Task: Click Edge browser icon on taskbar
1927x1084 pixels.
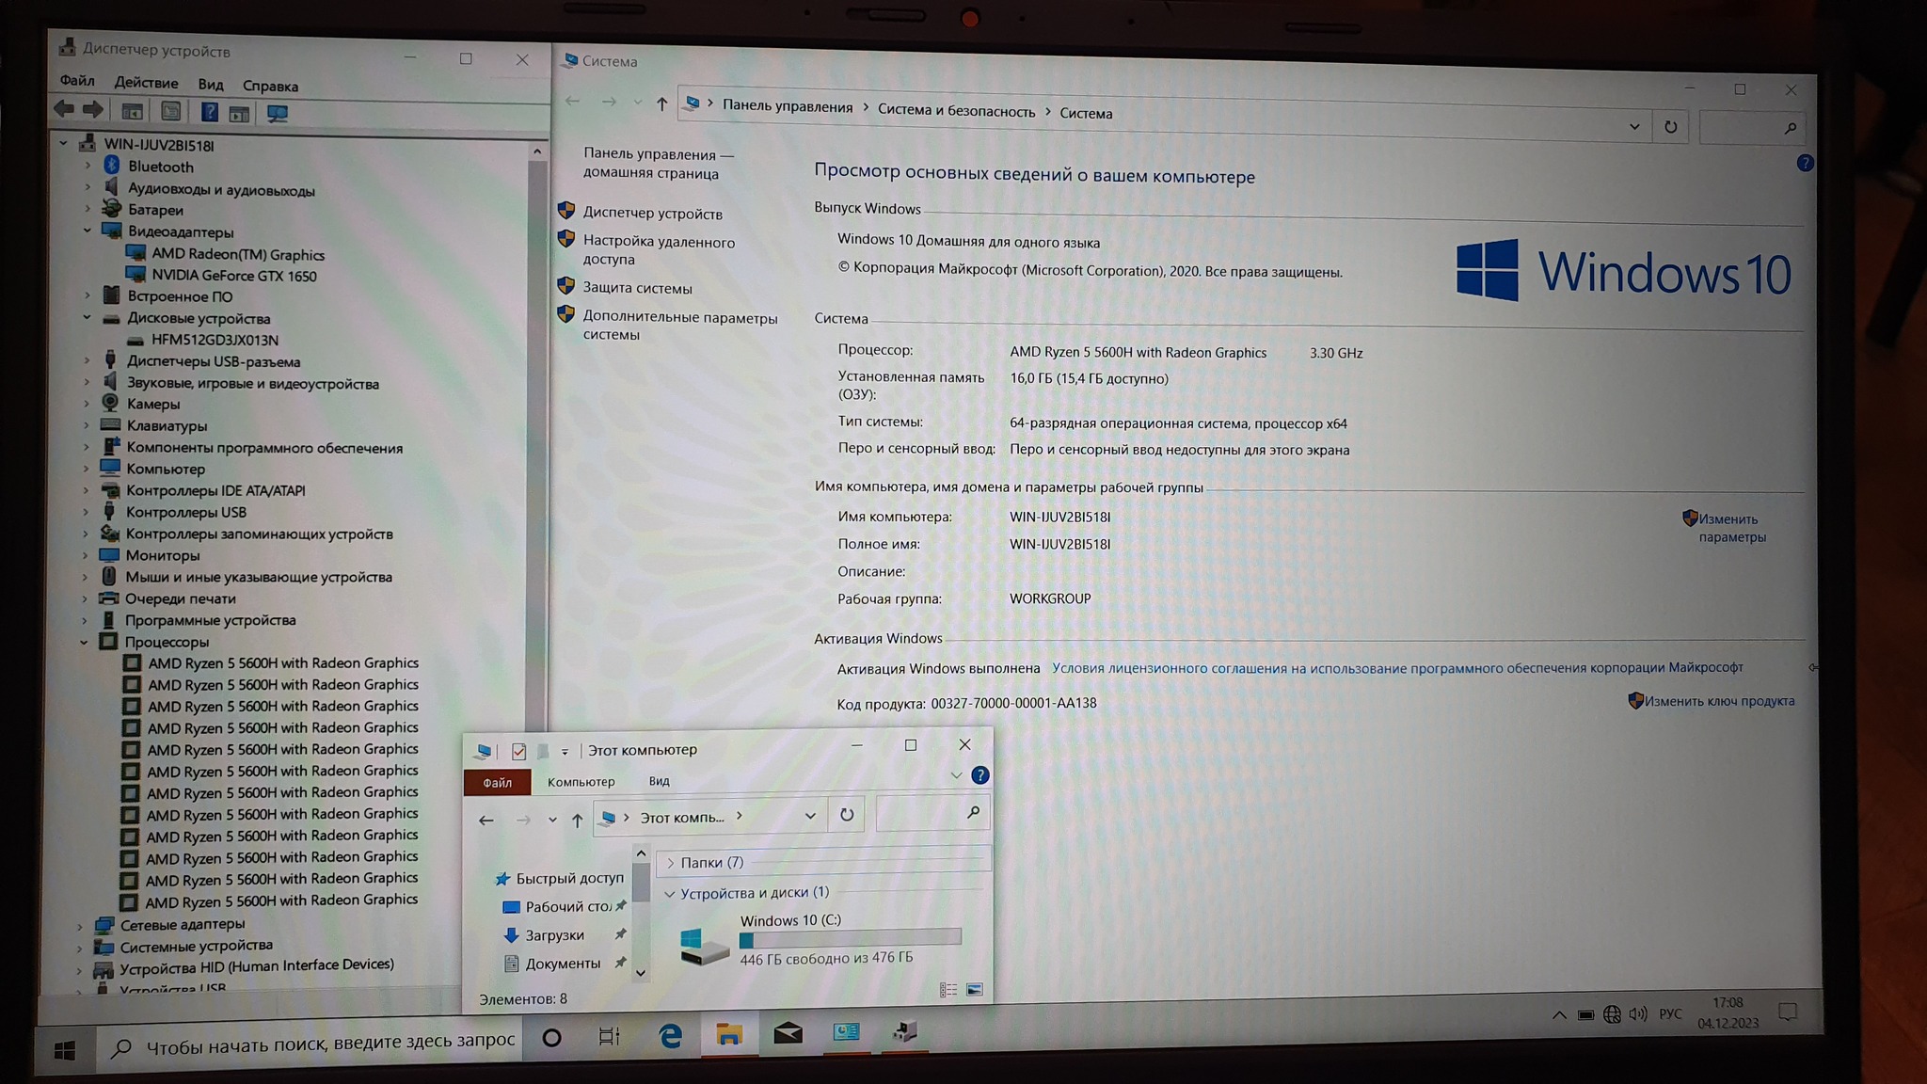Action: [670, 1036]
